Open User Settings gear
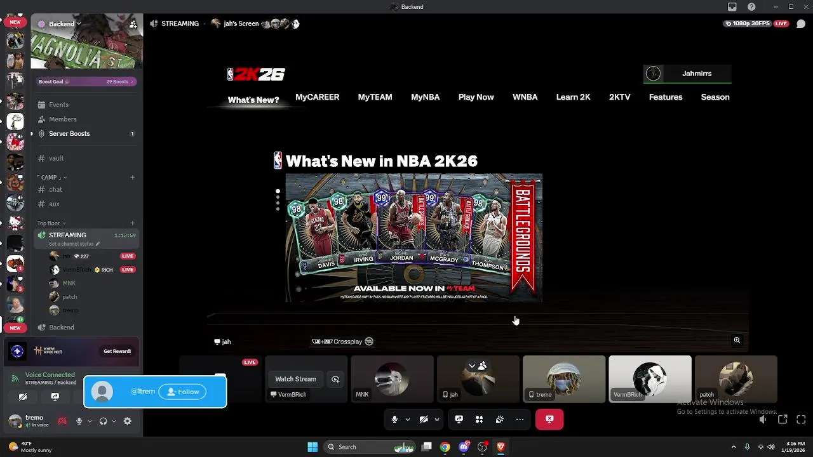 [x=128, y=421]
